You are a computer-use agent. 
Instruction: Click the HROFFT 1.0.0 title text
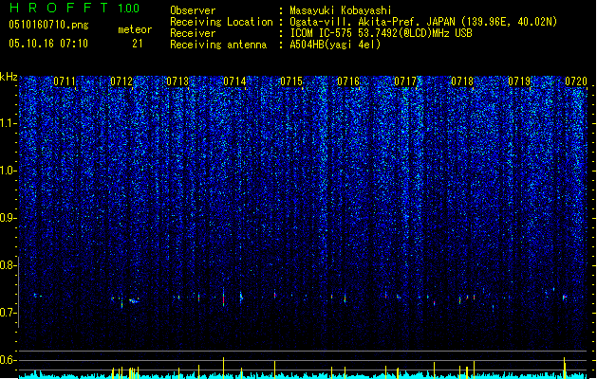75,8
